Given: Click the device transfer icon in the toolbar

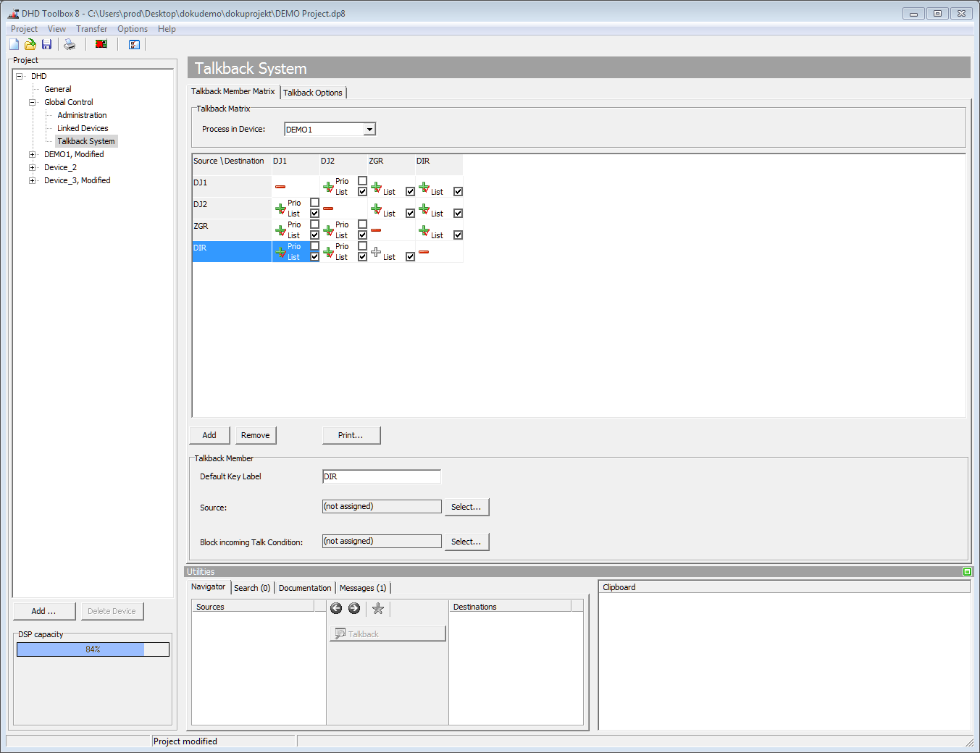Looking at the screenshot, I should 101,44.
